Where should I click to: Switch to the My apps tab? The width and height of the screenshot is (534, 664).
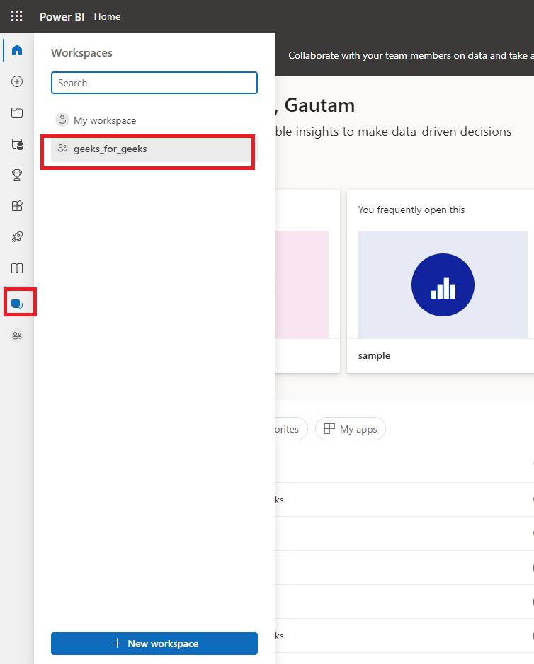351,429
